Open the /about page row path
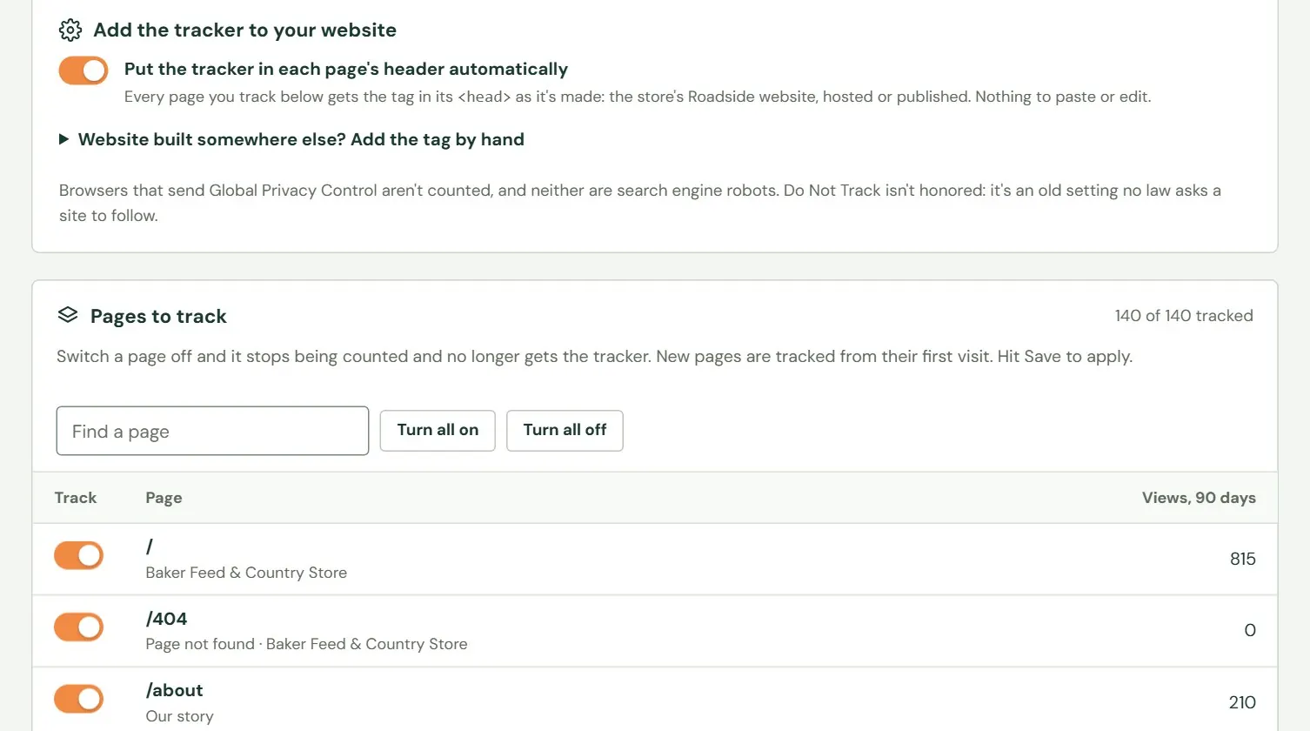 point(174,690)
